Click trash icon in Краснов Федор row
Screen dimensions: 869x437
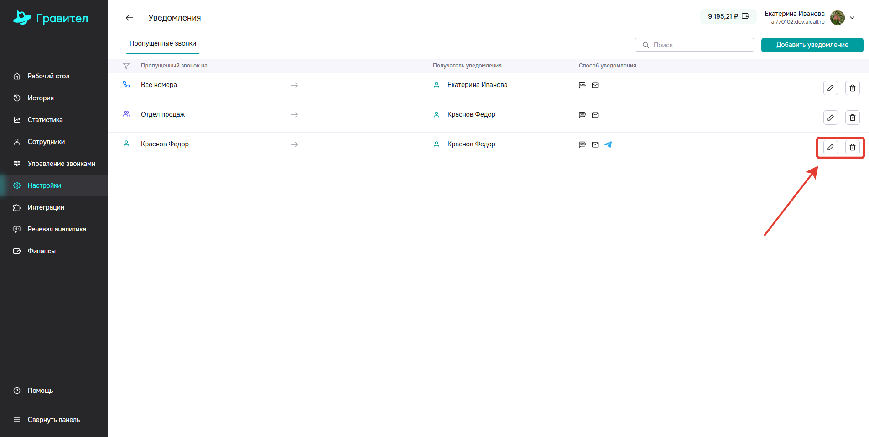click(x=852, y=147)
